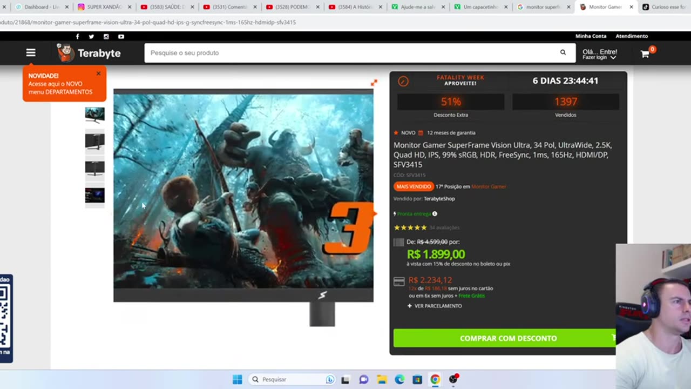Click the TerabyteShop seller name
This screenshot has width=691, height=389.
pos(439,199)
